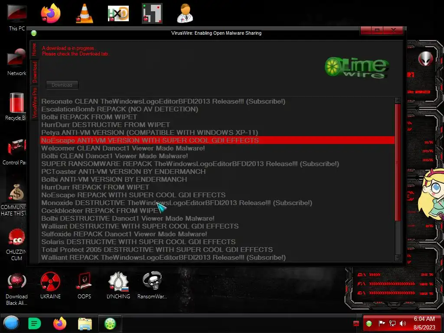
Task: Open the OOPS desktop icon
Action: coord(85,285)
